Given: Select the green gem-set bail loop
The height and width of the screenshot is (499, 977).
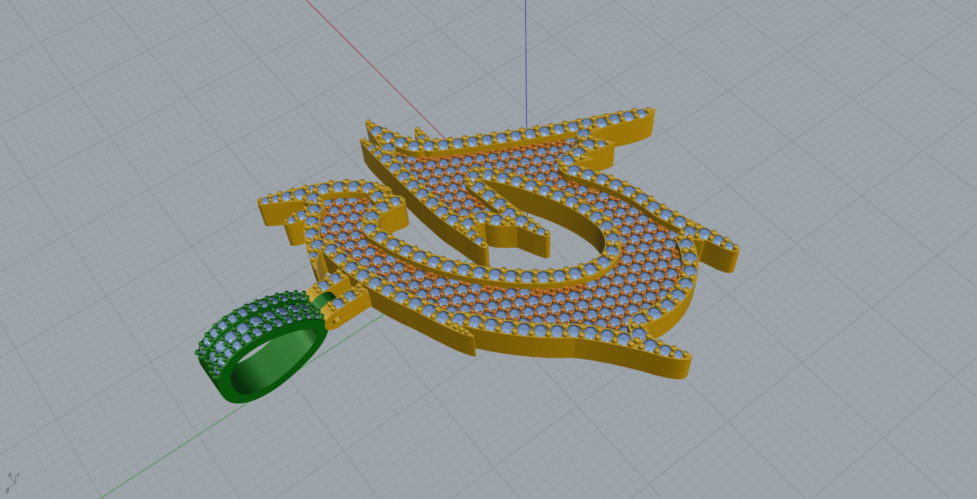Looking at the screenshot, I should tap(265, 346).
